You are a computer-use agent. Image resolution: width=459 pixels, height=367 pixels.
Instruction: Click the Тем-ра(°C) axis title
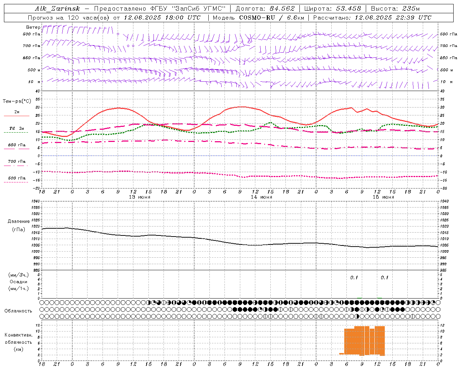17,101
